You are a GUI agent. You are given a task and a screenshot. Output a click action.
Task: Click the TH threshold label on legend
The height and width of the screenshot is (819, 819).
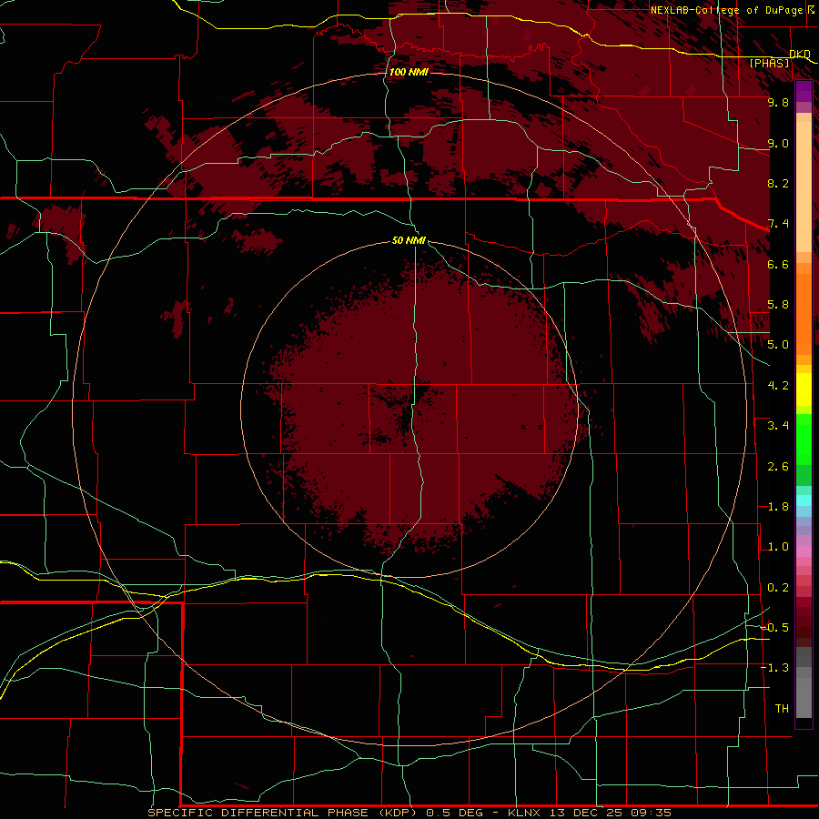tap(782, 709)
